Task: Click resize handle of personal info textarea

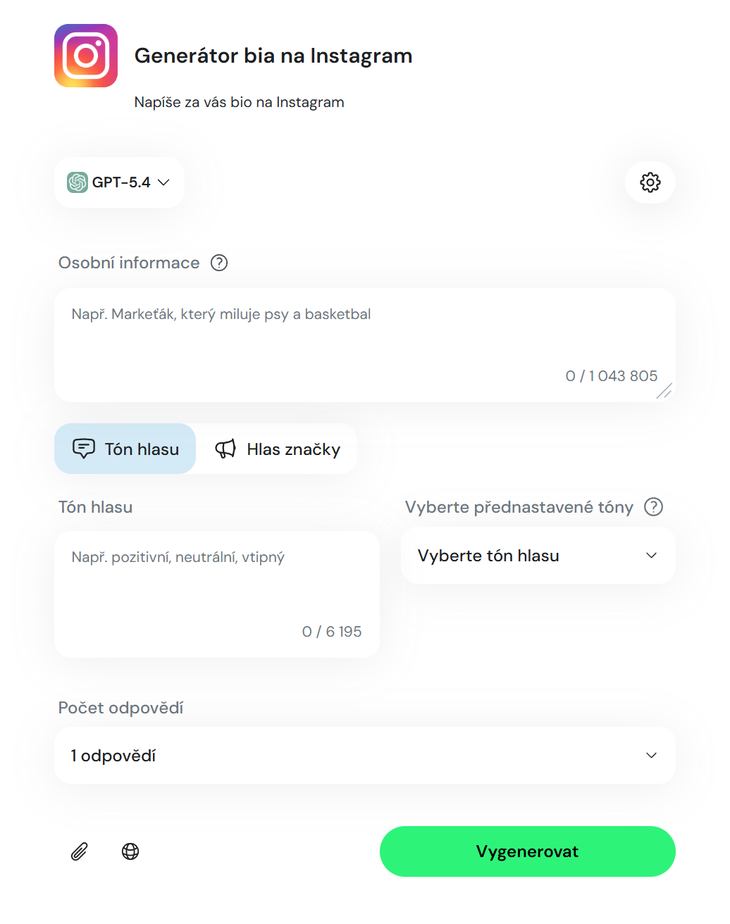Action: coord(664,391)
